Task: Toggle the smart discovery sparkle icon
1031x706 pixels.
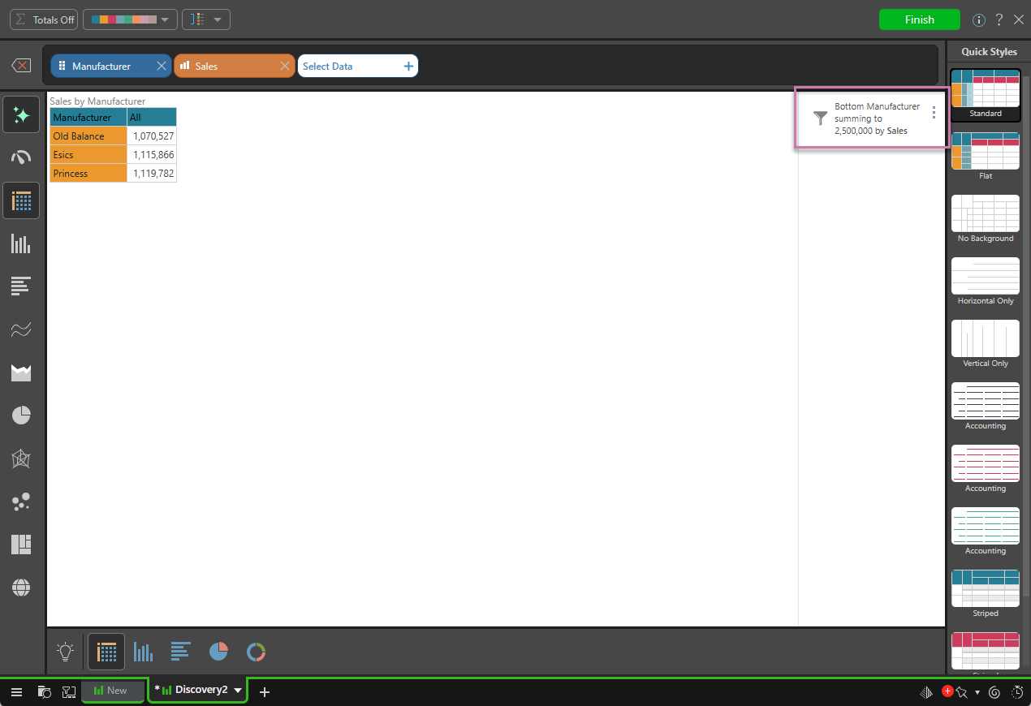Action: [x=21, y=114]
